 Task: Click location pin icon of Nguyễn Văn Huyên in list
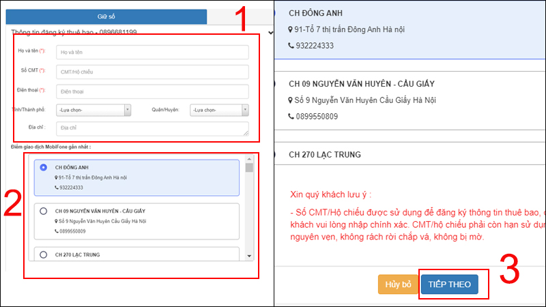(x=56, y=221)
